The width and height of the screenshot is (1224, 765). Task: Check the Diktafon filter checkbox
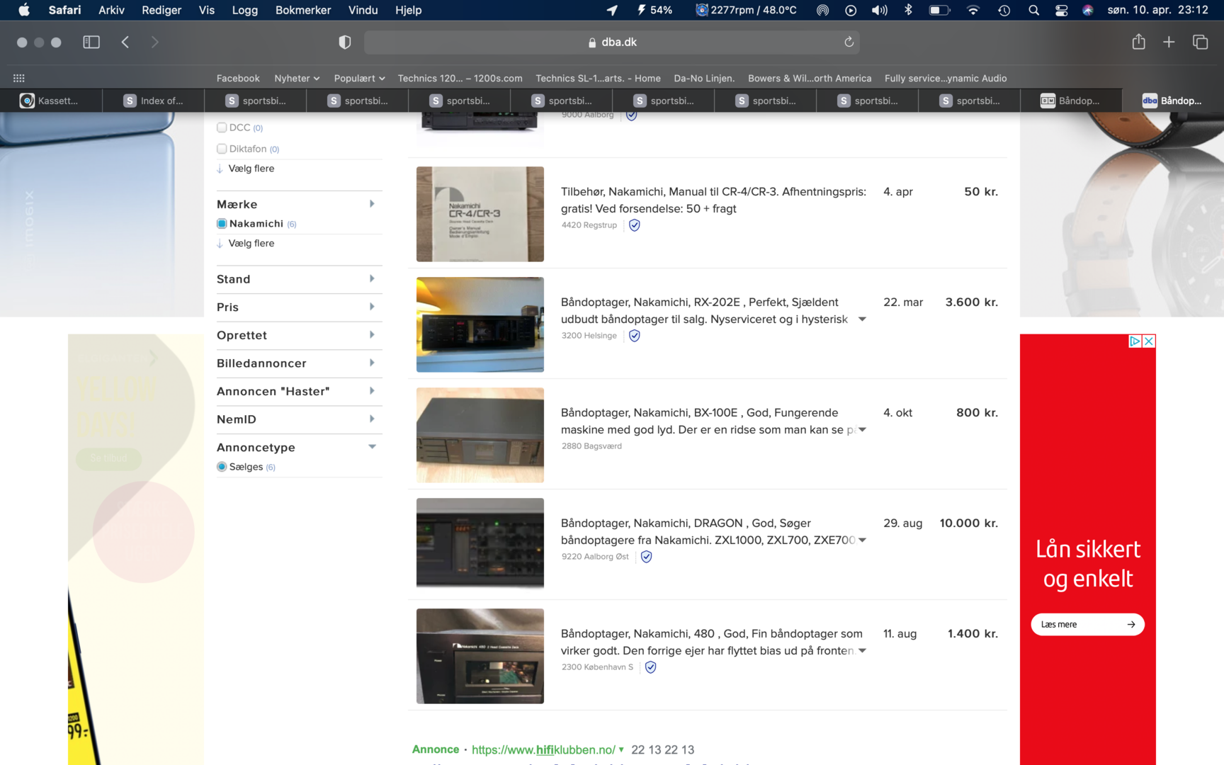pos(222,149)
